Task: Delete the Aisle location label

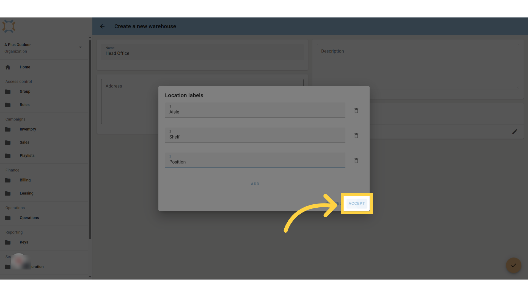Action: (356, 111)
